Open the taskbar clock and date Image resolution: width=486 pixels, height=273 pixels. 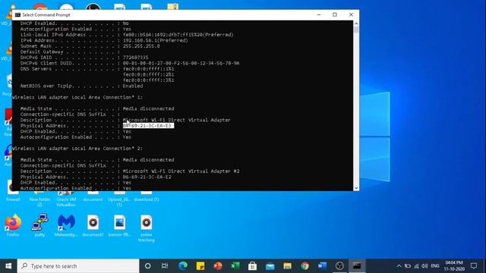click(x=454, y=266)
